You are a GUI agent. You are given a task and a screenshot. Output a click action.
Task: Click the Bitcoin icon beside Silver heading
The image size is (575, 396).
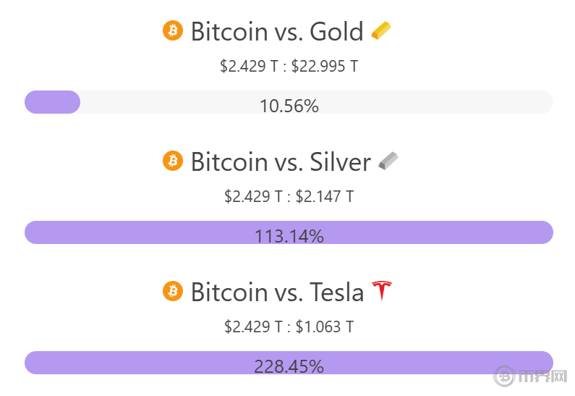tap(173, 161)
